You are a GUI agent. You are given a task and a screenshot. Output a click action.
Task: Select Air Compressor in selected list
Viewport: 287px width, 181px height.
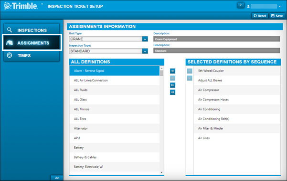[x=237, y=90]
